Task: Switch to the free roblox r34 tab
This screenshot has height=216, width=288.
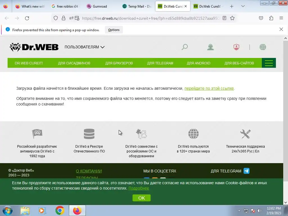Action: click(x=65, y=6)
